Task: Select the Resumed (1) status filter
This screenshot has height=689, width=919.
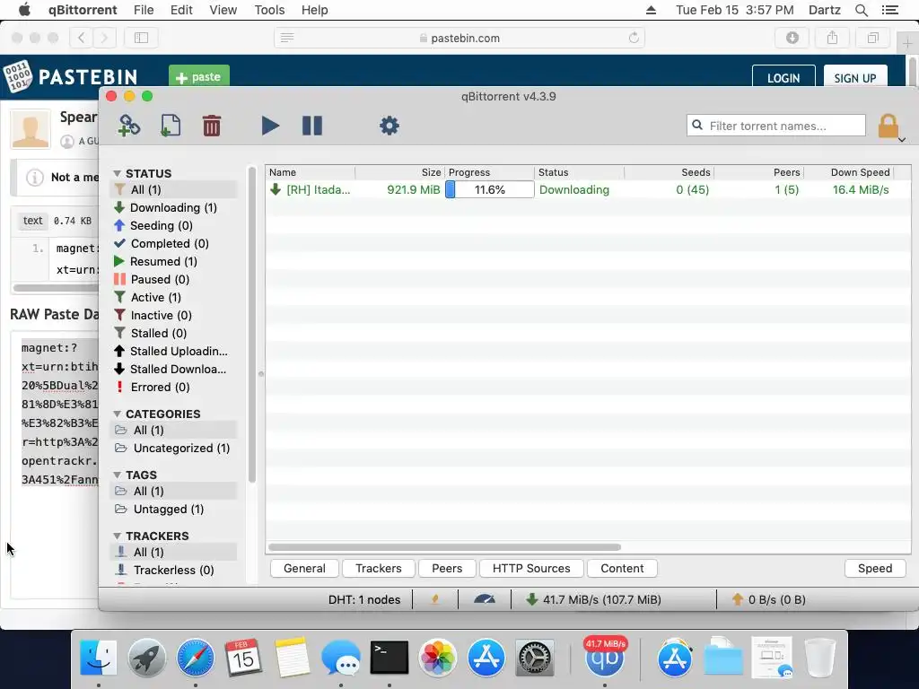Action: point(173,261)
